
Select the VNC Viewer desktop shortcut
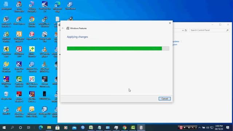[32, 82]
